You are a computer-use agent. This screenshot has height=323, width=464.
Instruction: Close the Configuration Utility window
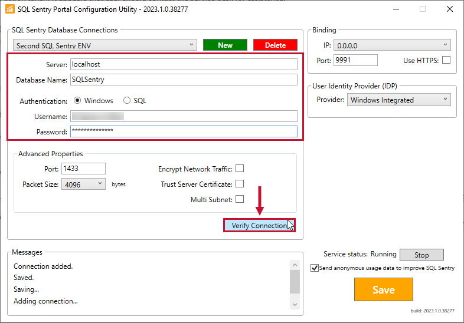(450, 9)
